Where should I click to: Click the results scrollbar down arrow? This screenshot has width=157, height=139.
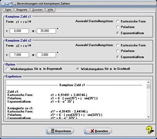coord(148,117)
